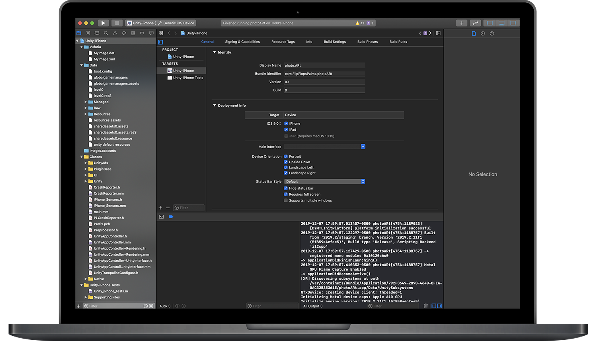This screenshot has height=341, width=597.
Task: Uncheck the iPad device checkbox
Action: point(286,129)
